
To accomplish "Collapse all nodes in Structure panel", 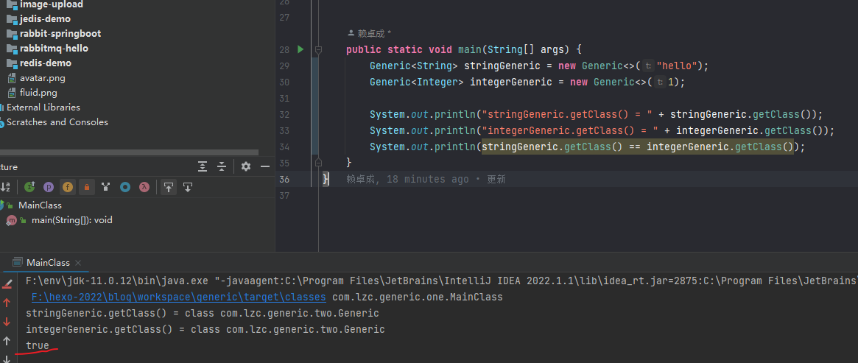I will [x=222, y=166].
